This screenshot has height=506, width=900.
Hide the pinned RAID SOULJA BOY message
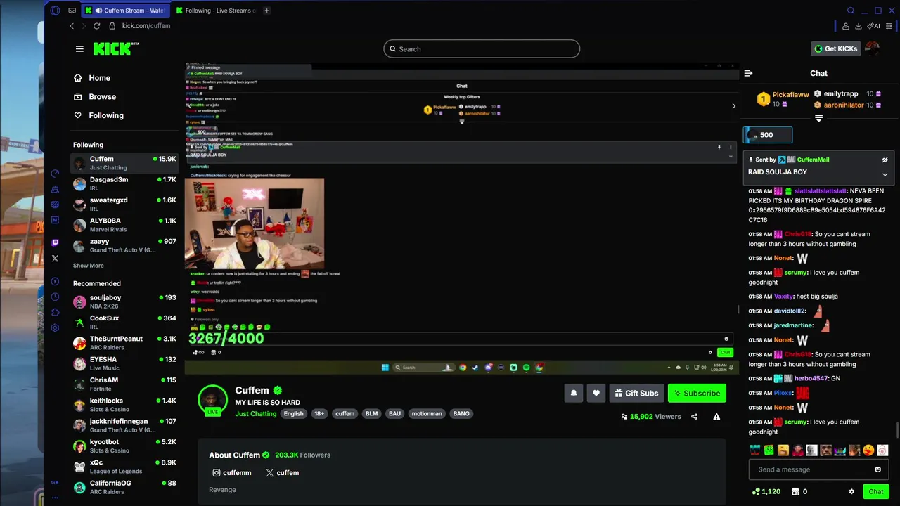885,160
